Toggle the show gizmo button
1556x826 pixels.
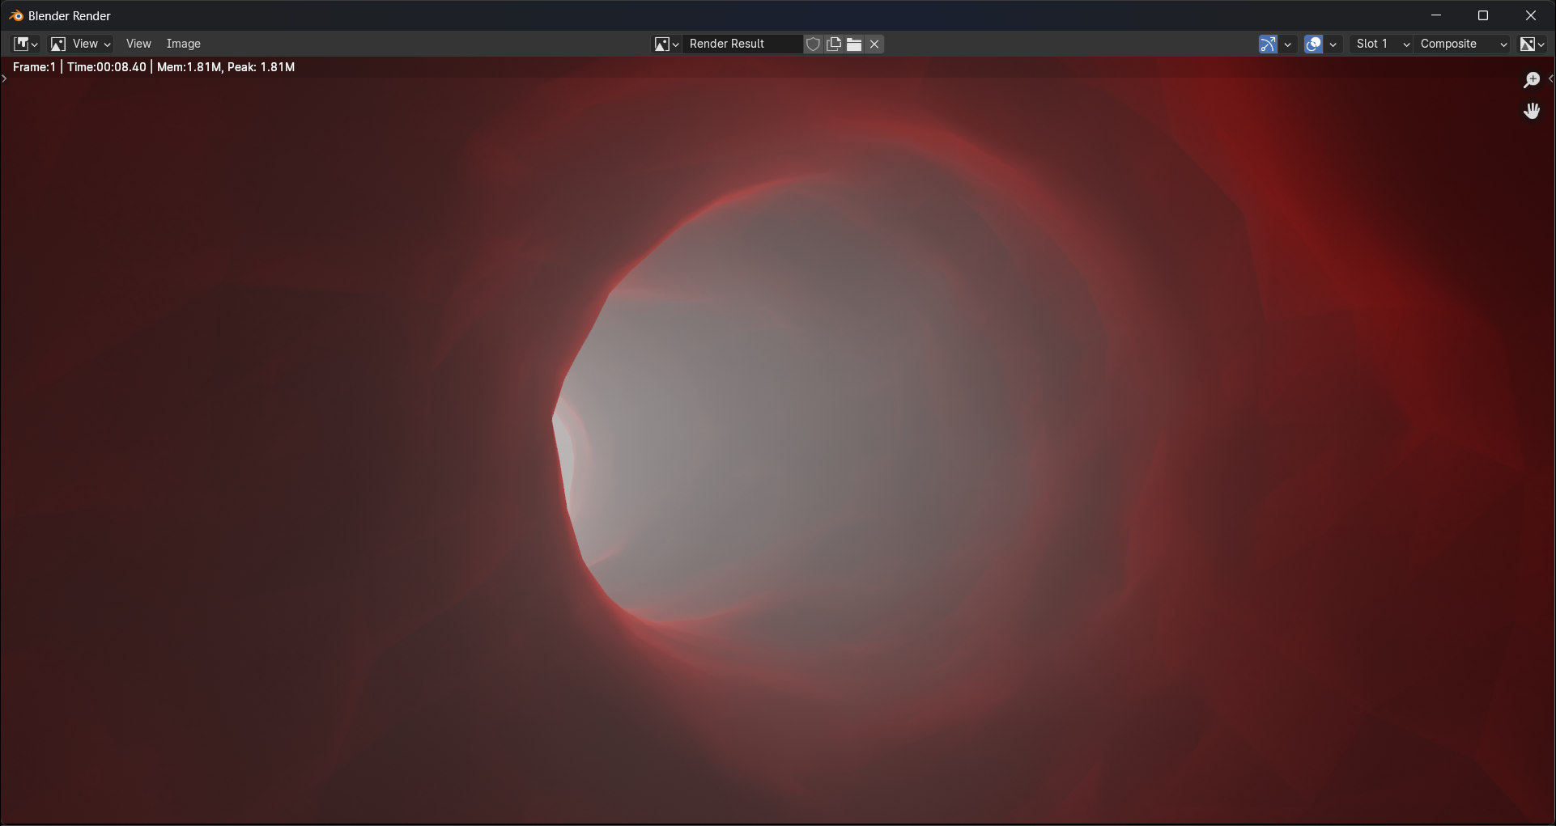point(1268,44)
